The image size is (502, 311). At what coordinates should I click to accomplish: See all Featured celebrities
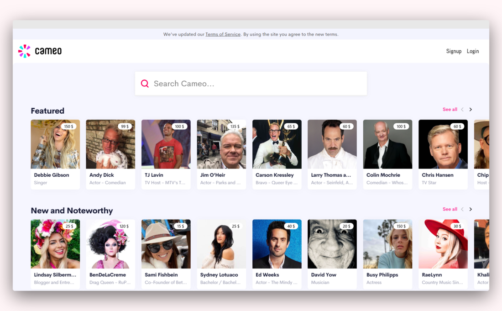click(x=450, y=110)
